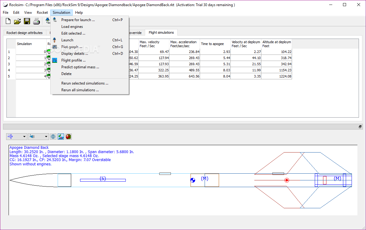The height and width of the screenshot is (230, 366).
Task: Switch to Rocket design attributes tab
Action: point(25,33)
